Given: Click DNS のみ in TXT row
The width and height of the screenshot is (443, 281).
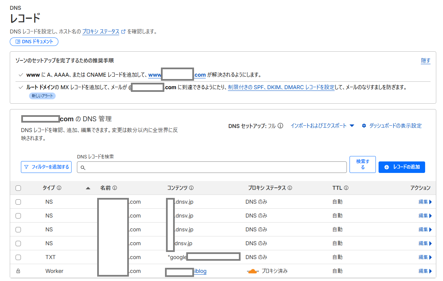Looking at the screenshot, I should click(x=256, y=257).
